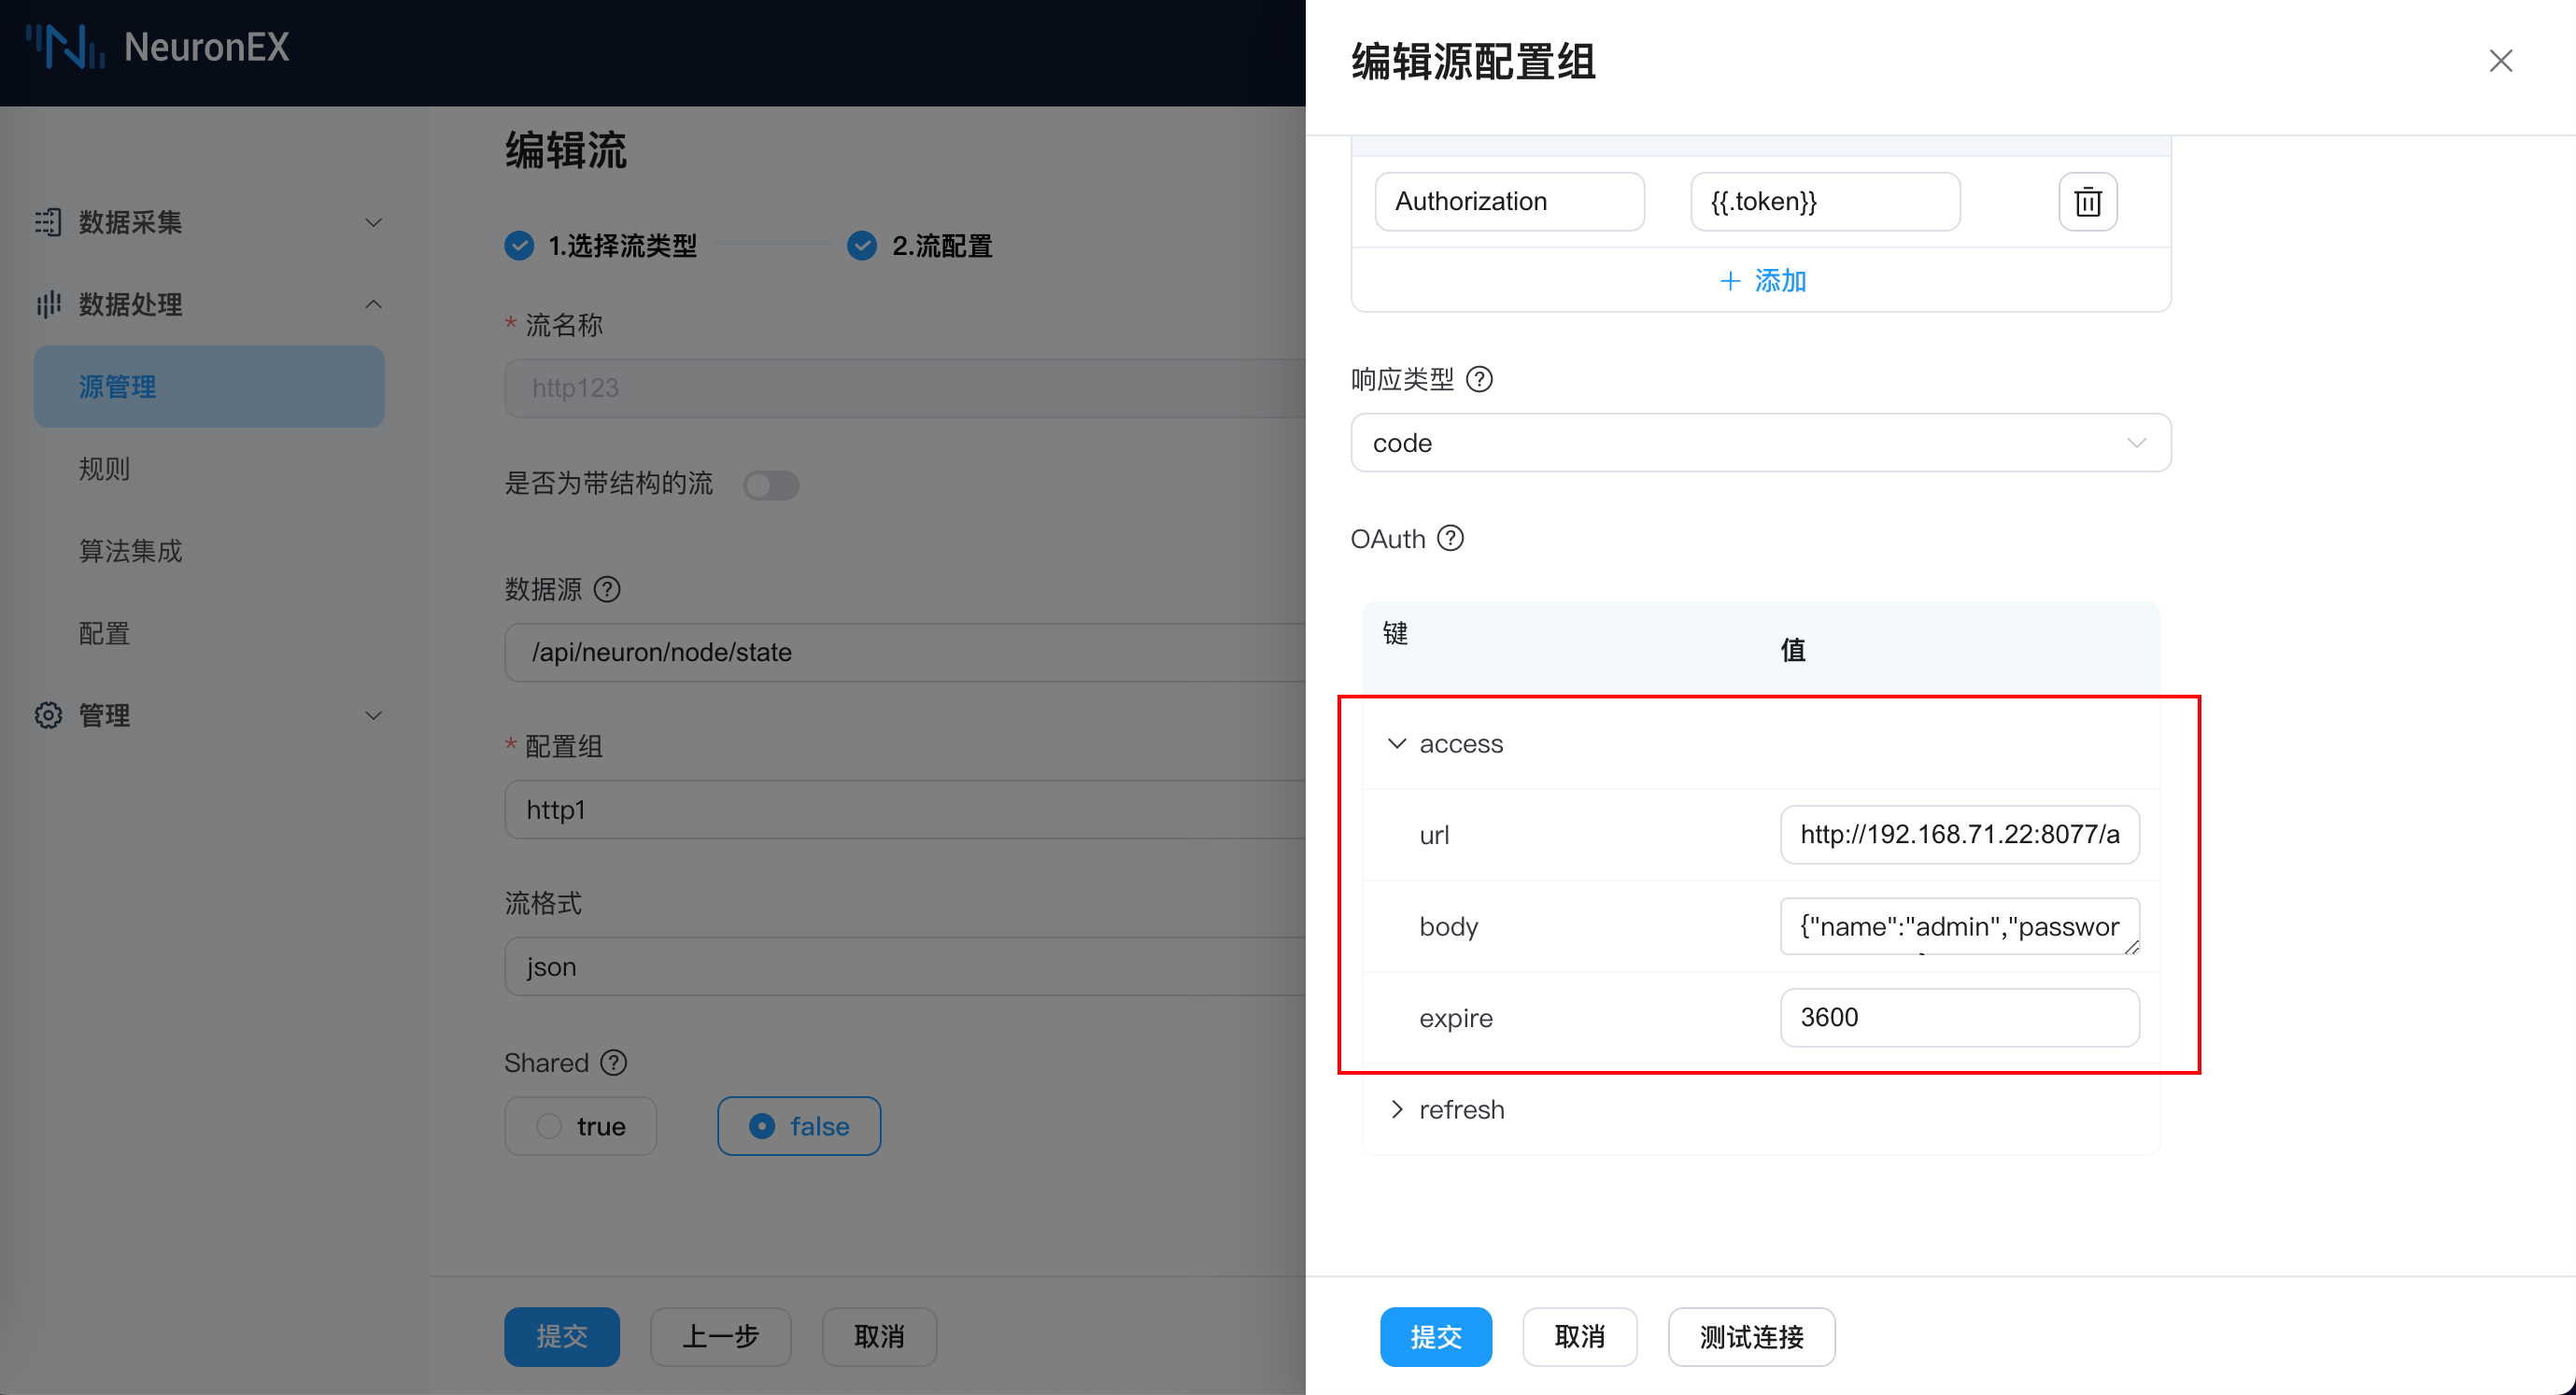
Task: Select the false Shared radio option
Action: point(798,1126)
